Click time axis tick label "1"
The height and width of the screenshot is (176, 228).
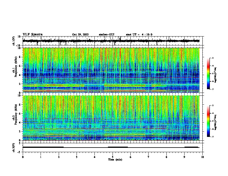(41, 157)
